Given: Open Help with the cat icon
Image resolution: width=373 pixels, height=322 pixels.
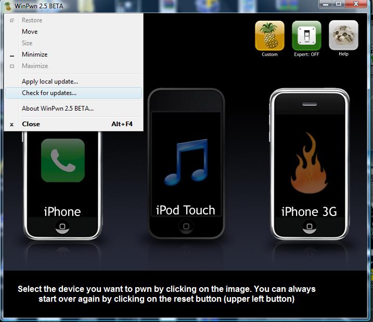Looking at the screenshot, I should [343, 35].
